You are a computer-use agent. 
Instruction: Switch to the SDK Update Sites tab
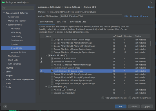coord(78,22)
